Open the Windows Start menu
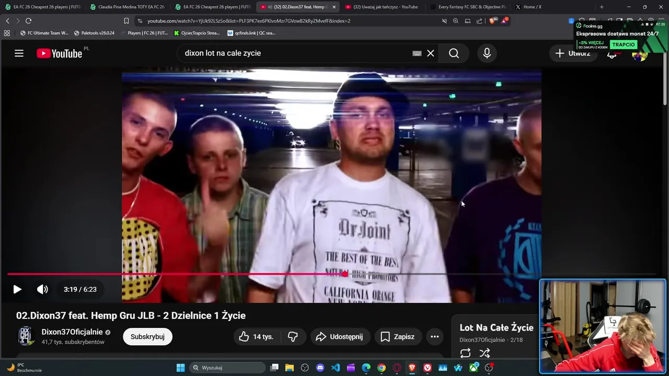 [x=180, y=368]
